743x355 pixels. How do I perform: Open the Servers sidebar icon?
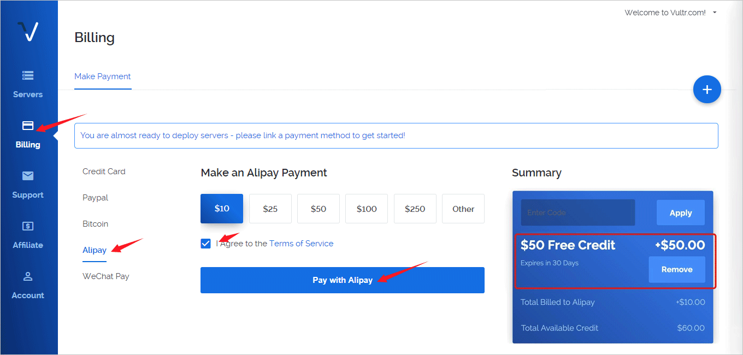(28, 75)
